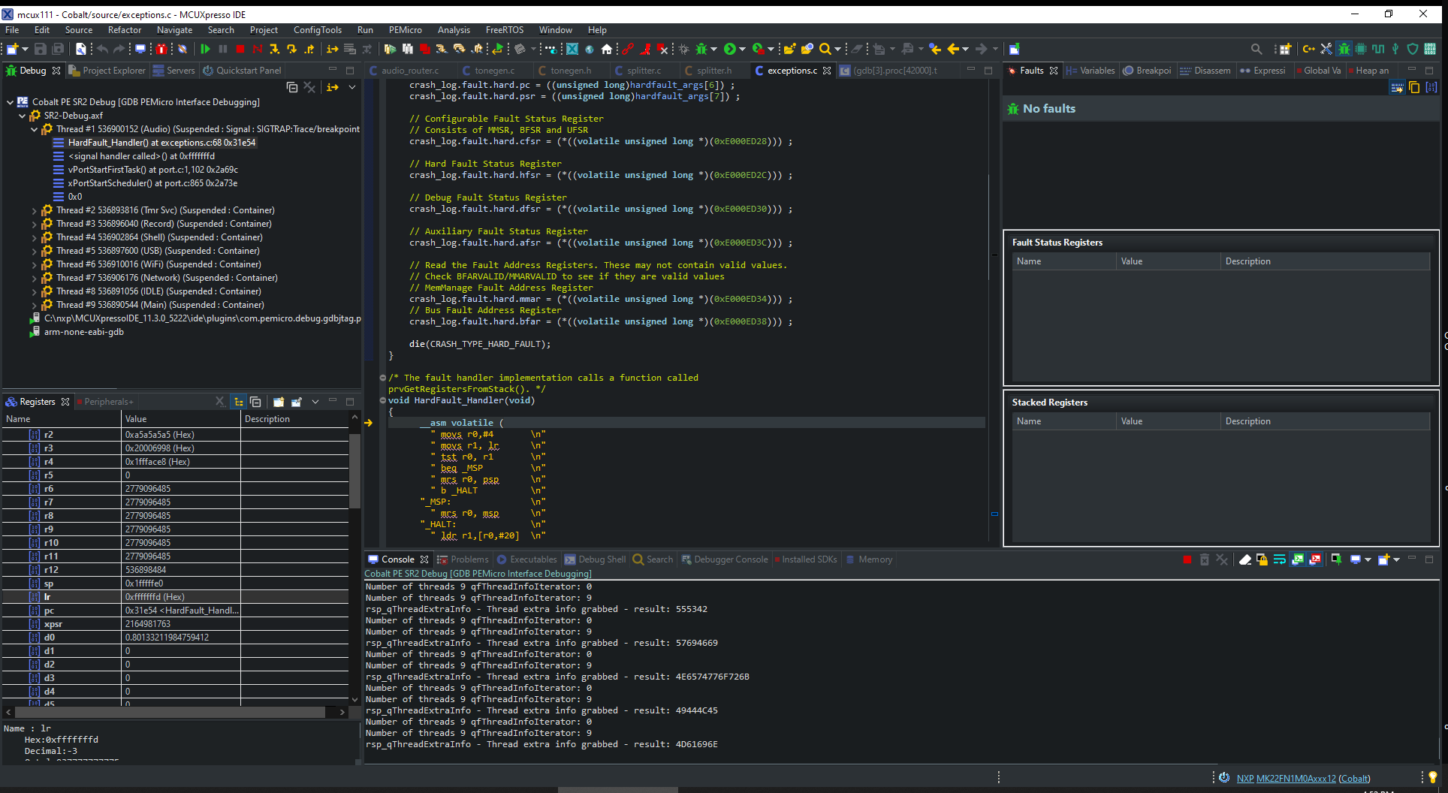The image size is (1448, 793).
Task: Open the Debug view menu chevron
Action: point(351,88)
